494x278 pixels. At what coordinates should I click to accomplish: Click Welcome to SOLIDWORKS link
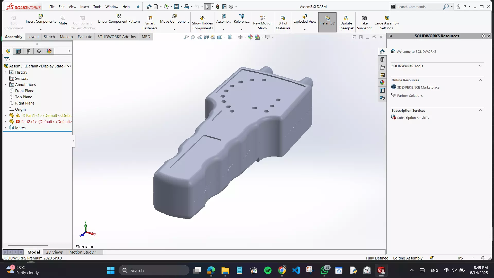click(416, 52)
